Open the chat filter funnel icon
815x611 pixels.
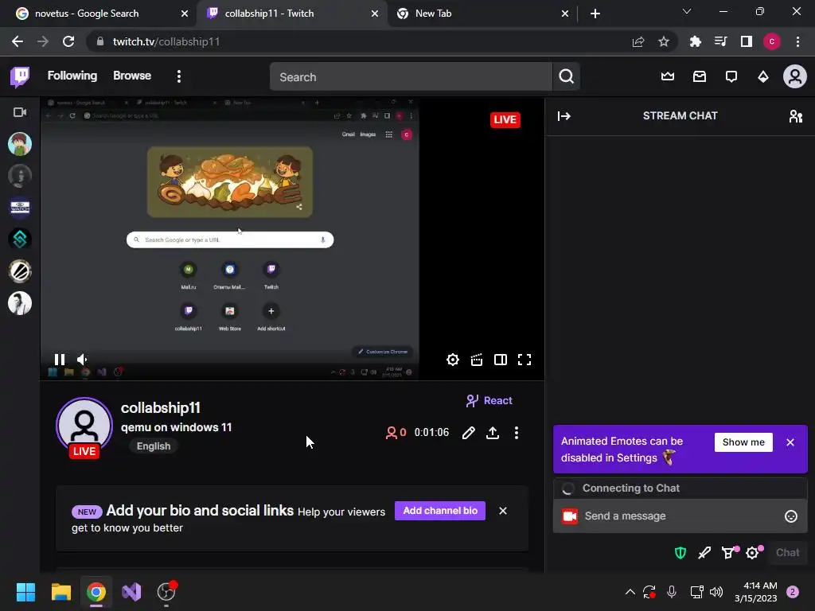click(x=729, y=553)
